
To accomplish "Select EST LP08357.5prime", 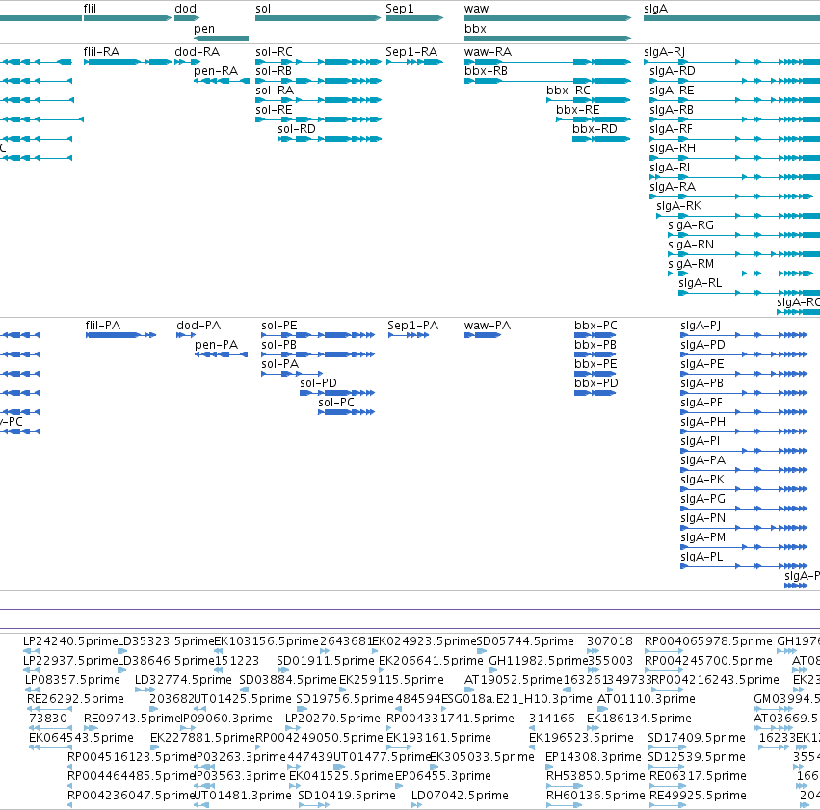I will click(72, 680).
